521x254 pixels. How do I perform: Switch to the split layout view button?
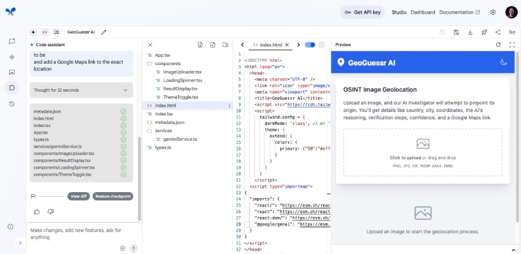click(x=57, y=33)
